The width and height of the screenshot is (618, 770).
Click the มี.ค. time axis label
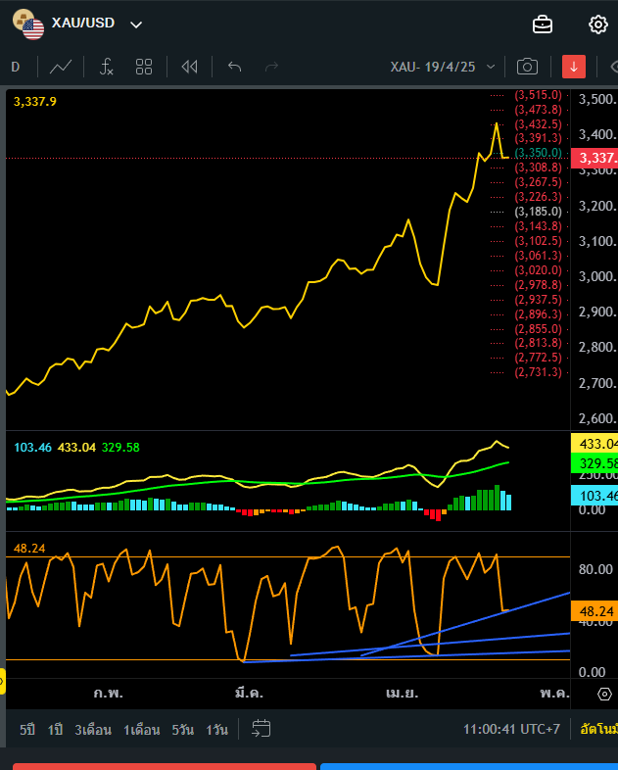pos(249,693)
